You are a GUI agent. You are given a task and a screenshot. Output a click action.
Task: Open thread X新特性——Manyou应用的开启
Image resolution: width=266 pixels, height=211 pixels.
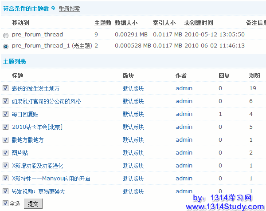pyautogui.click(x=51, y=179)
